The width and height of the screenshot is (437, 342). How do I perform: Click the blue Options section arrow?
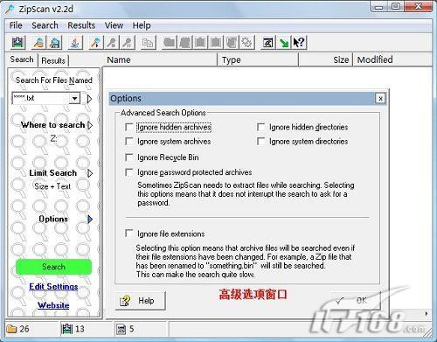(90, 219)
